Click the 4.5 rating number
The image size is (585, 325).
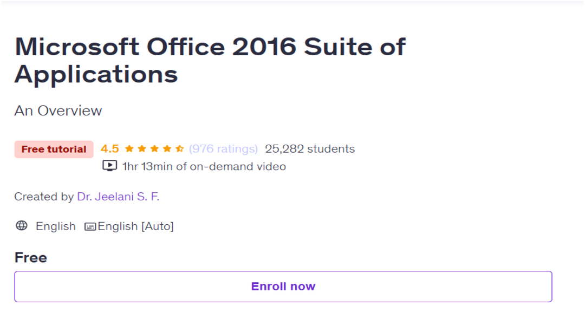[109, 149]
